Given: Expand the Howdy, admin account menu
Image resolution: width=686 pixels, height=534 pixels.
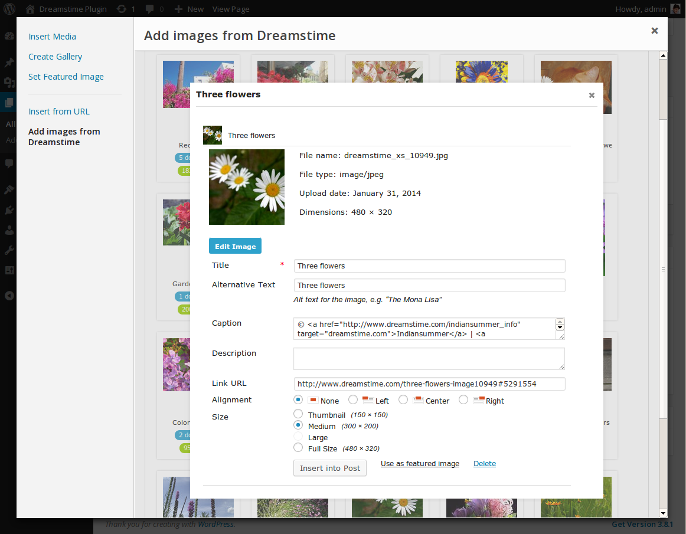Looking at the screenshot, I should coord(641,9).
